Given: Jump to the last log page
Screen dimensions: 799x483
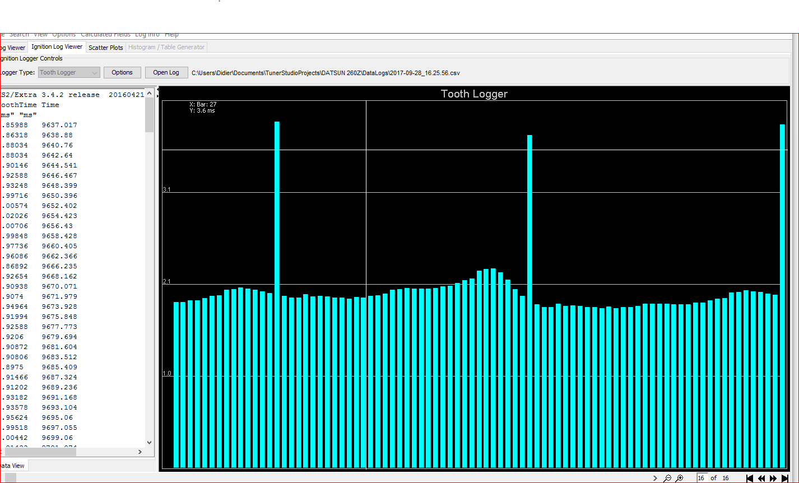Looking at the screenshot, I should point(786,478).
